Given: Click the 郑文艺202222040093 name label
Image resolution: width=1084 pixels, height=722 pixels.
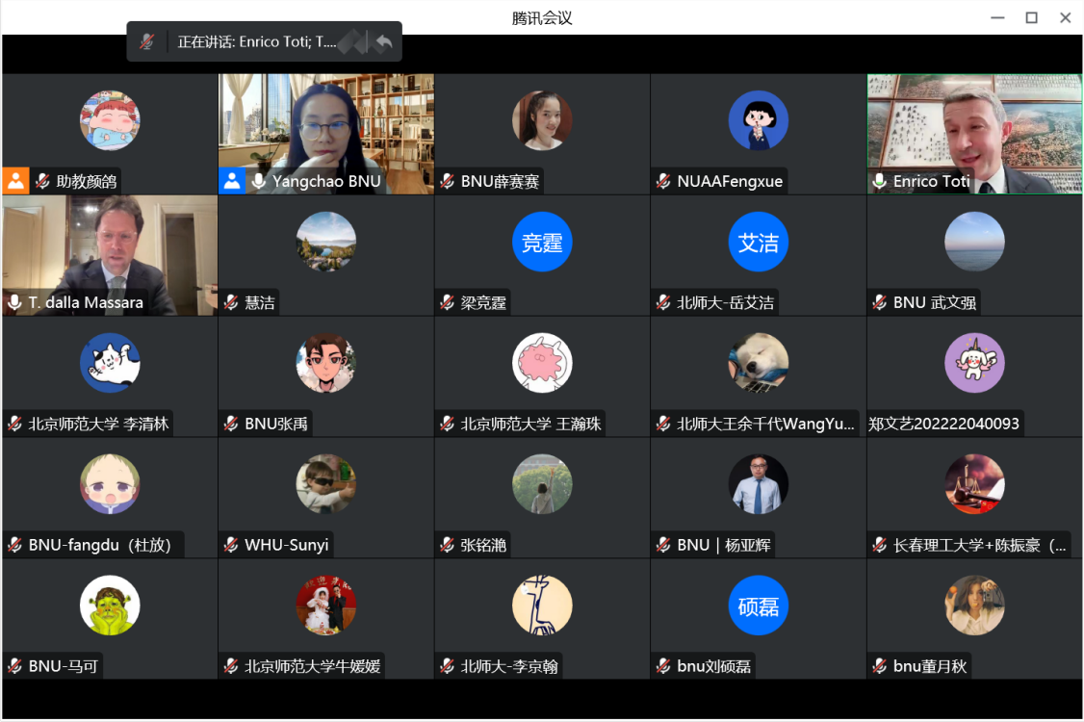Looking at the screenshot, I should (943, 424).
